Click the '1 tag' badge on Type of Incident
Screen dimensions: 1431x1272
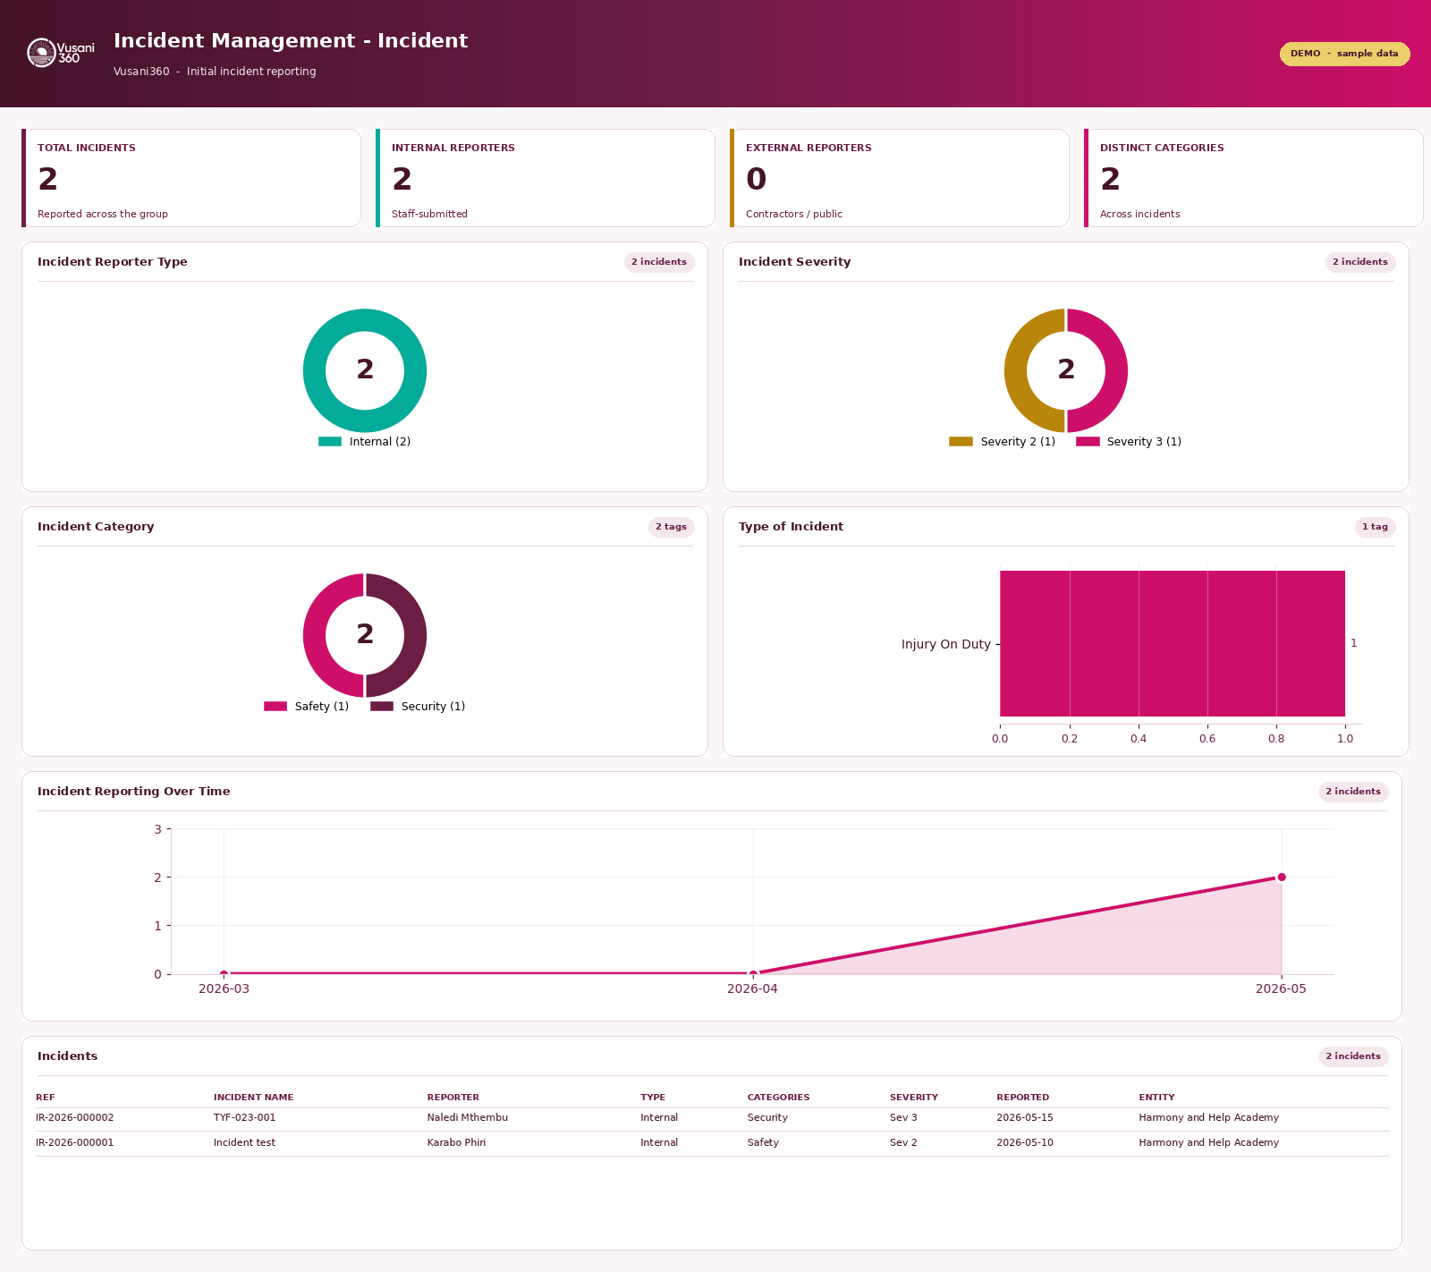tap(1375, 527)
